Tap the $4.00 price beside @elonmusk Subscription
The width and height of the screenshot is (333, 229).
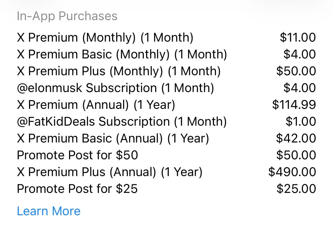coord(300,88)
